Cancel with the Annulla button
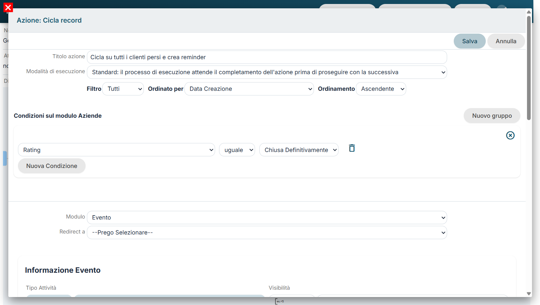 tap(506, 41)
